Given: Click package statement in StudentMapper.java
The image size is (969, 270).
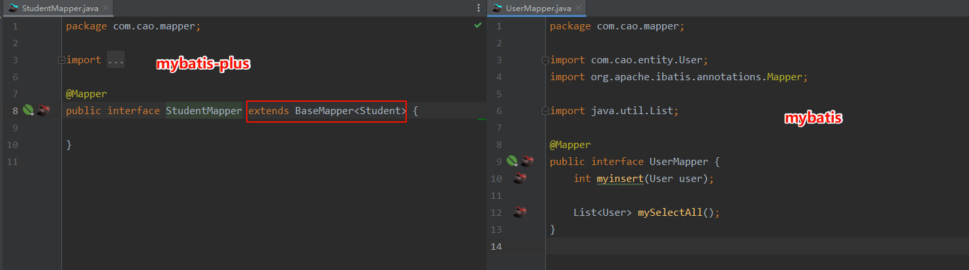Looking at the screenshot, I should (x=134, y=26).
